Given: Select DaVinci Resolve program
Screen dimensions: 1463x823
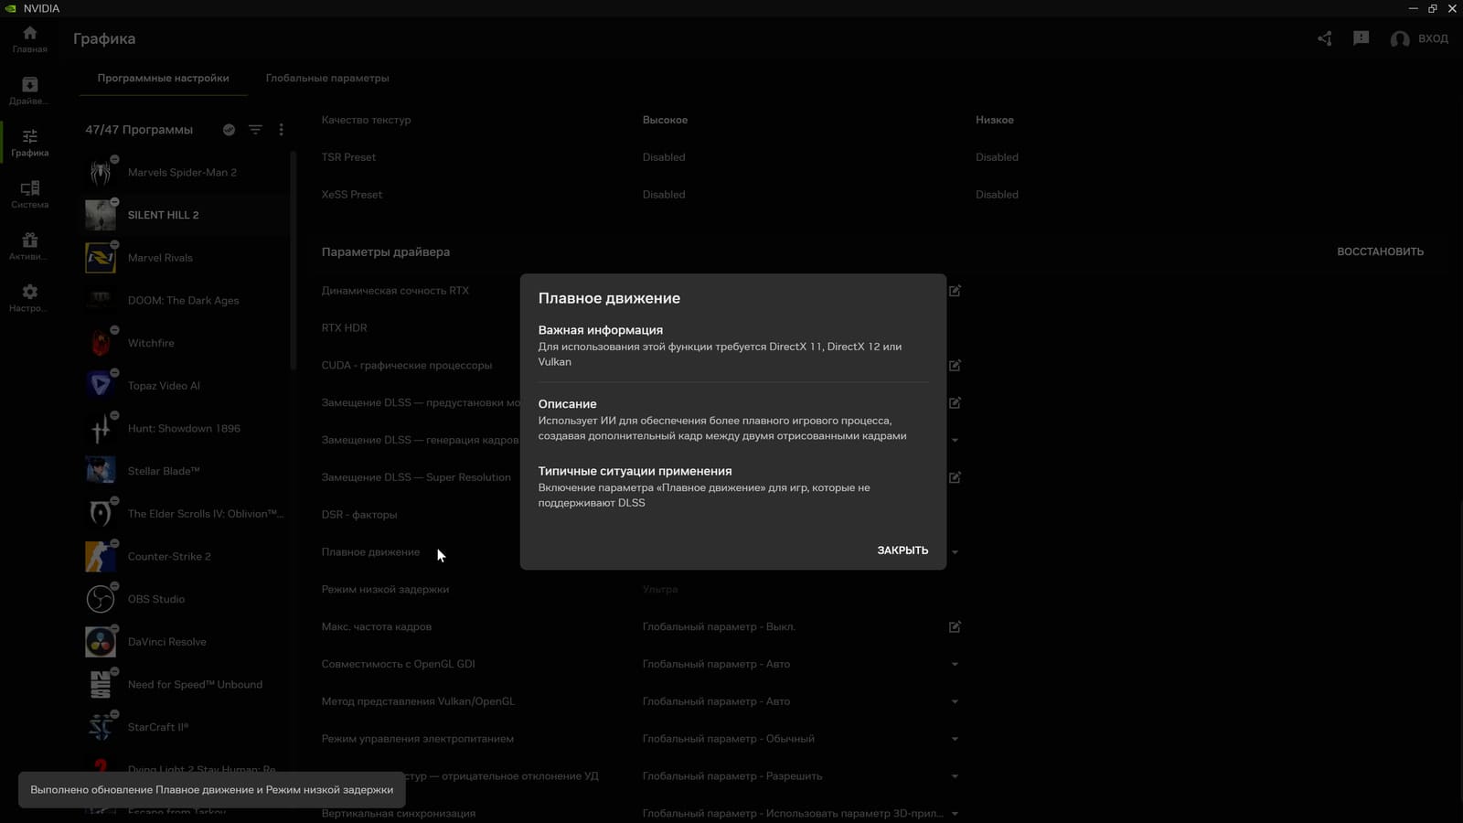Looking at the screenshot, I should (187, 642).
